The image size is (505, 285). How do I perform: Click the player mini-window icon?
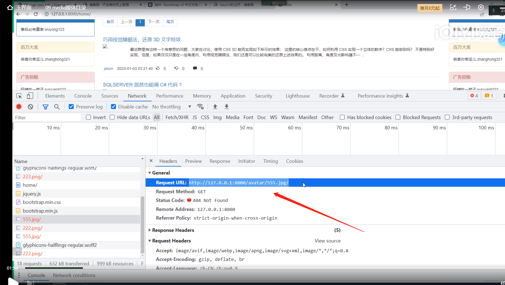pos(453,7)
